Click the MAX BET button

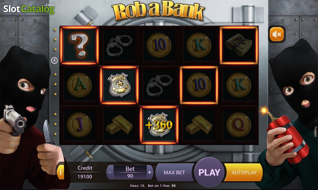point(174,172)
